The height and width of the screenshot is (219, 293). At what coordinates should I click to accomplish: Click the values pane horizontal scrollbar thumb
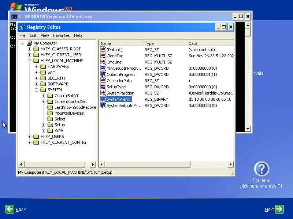tap(147, 164)
